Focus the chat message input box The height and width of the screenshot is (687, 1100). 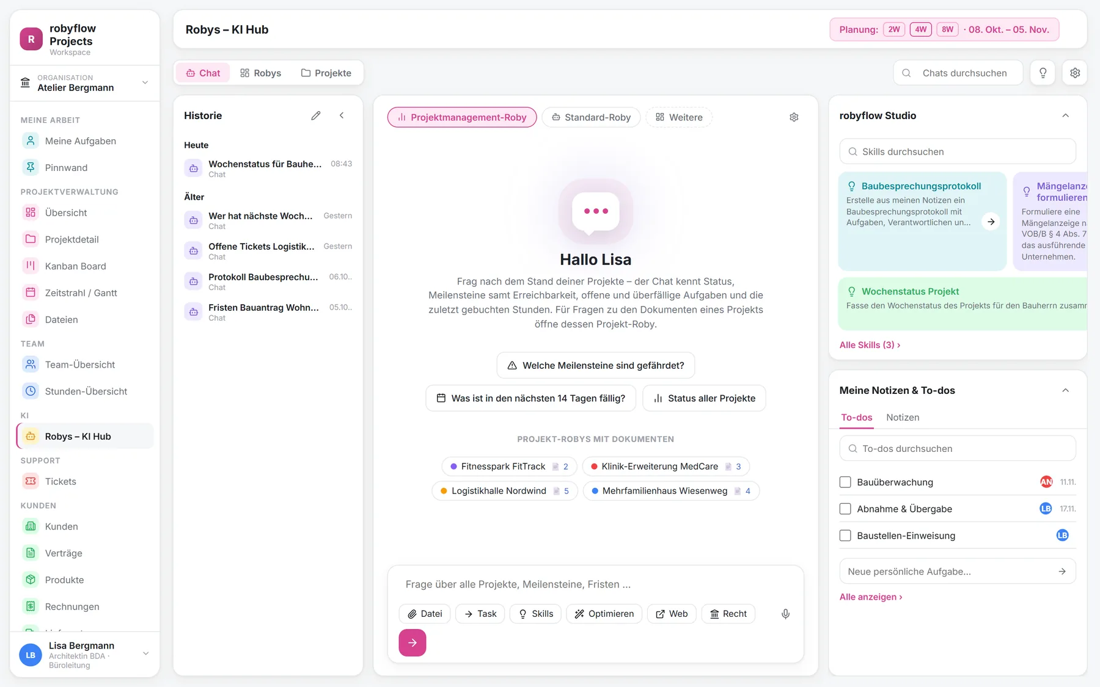click(x=596, y=584)
